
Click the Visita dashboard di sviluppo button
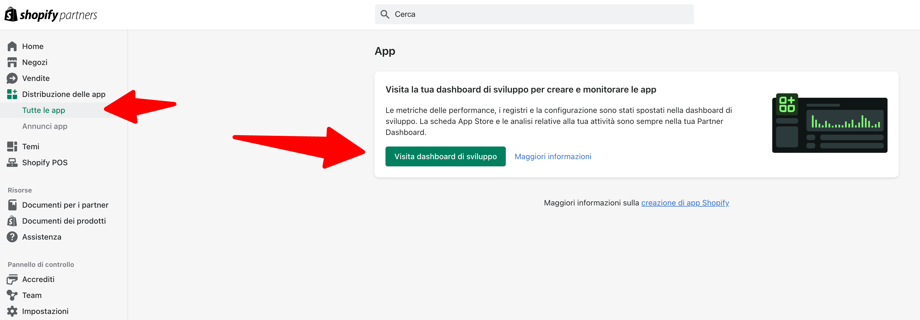[445, 156]
